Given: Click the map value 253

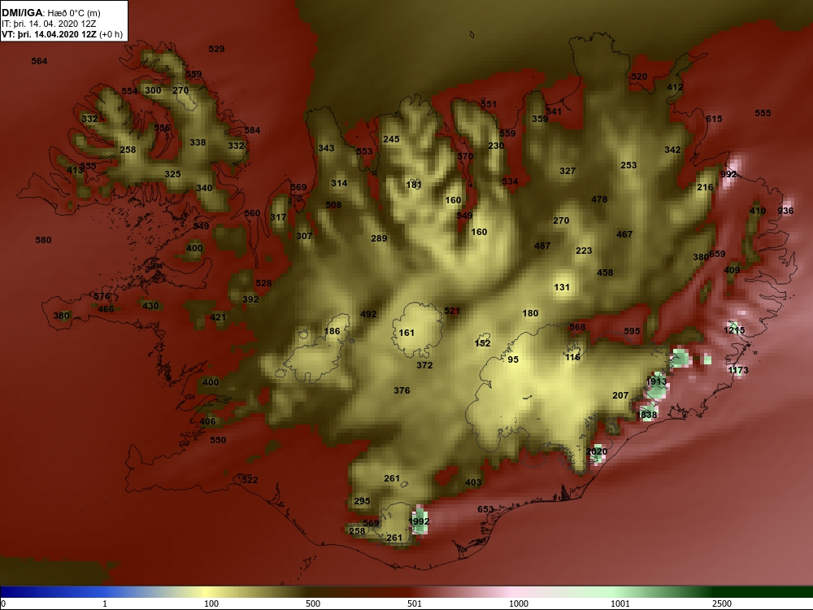Looking at the screenshot, I should coord(628,165).
